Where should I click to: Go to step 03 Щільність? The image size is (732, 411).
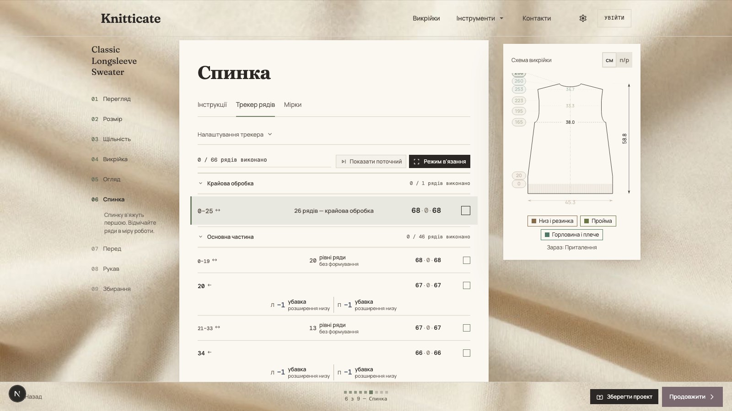coord(111,139)
